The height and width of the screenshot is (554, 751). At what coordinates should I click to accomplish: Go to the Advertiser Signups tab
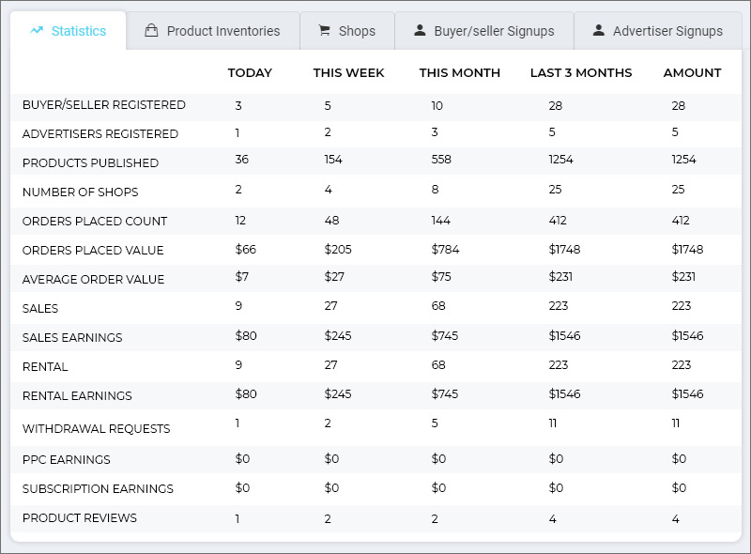point(667,31)
